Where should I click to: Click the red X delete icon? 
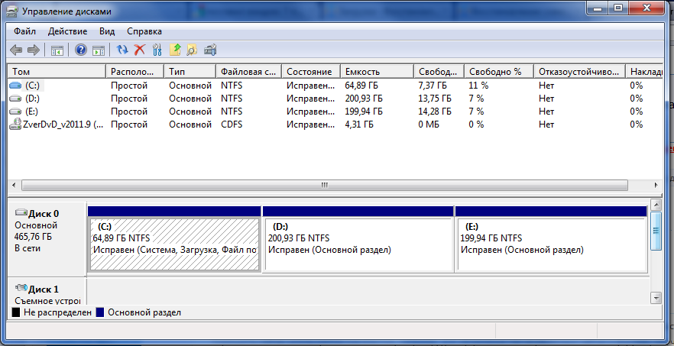(x=139, y=50)
